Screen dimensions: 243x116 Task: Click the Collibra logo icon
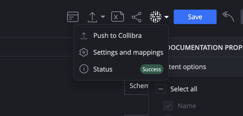(156, 17)
